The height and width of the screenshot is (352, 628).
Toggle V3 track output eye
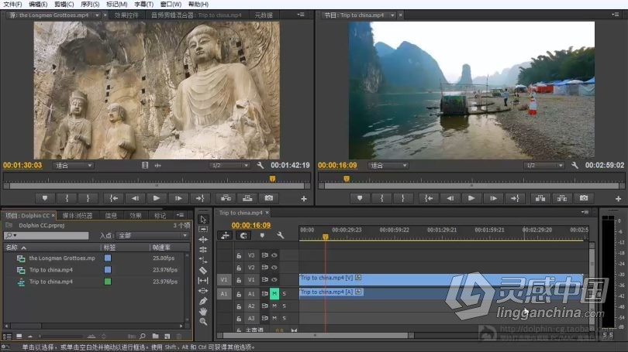click(x=274, y=255)
